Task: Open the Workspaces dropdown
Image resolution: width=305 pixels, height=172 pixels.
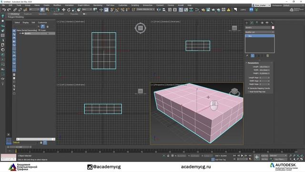Action: [294, 5]
